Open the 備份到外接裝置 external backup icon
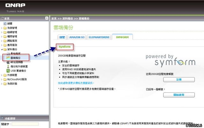The height and width of the screenshot is (128, 204). coord(8,66)
